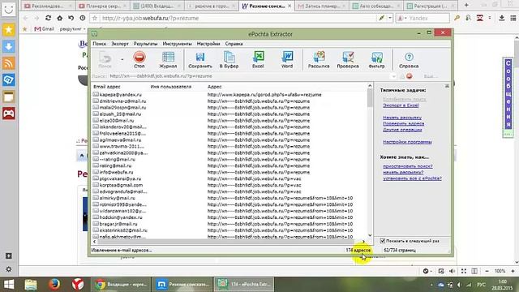
Task: Click the horizontal scroll right arrow of results
Action: click(363, 242)
